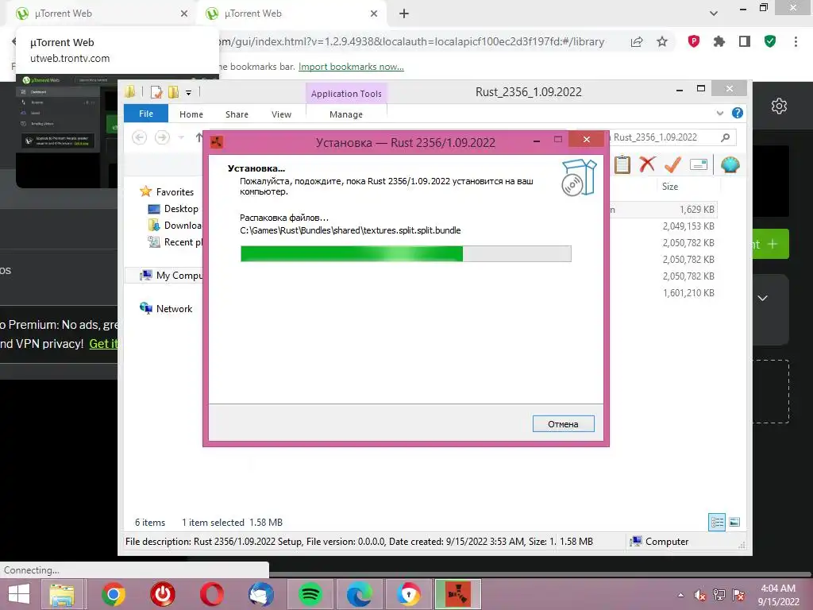
Task: Open Microsoft Edge from taskbar
Action: pyautogui.click(x=359, y=594)
